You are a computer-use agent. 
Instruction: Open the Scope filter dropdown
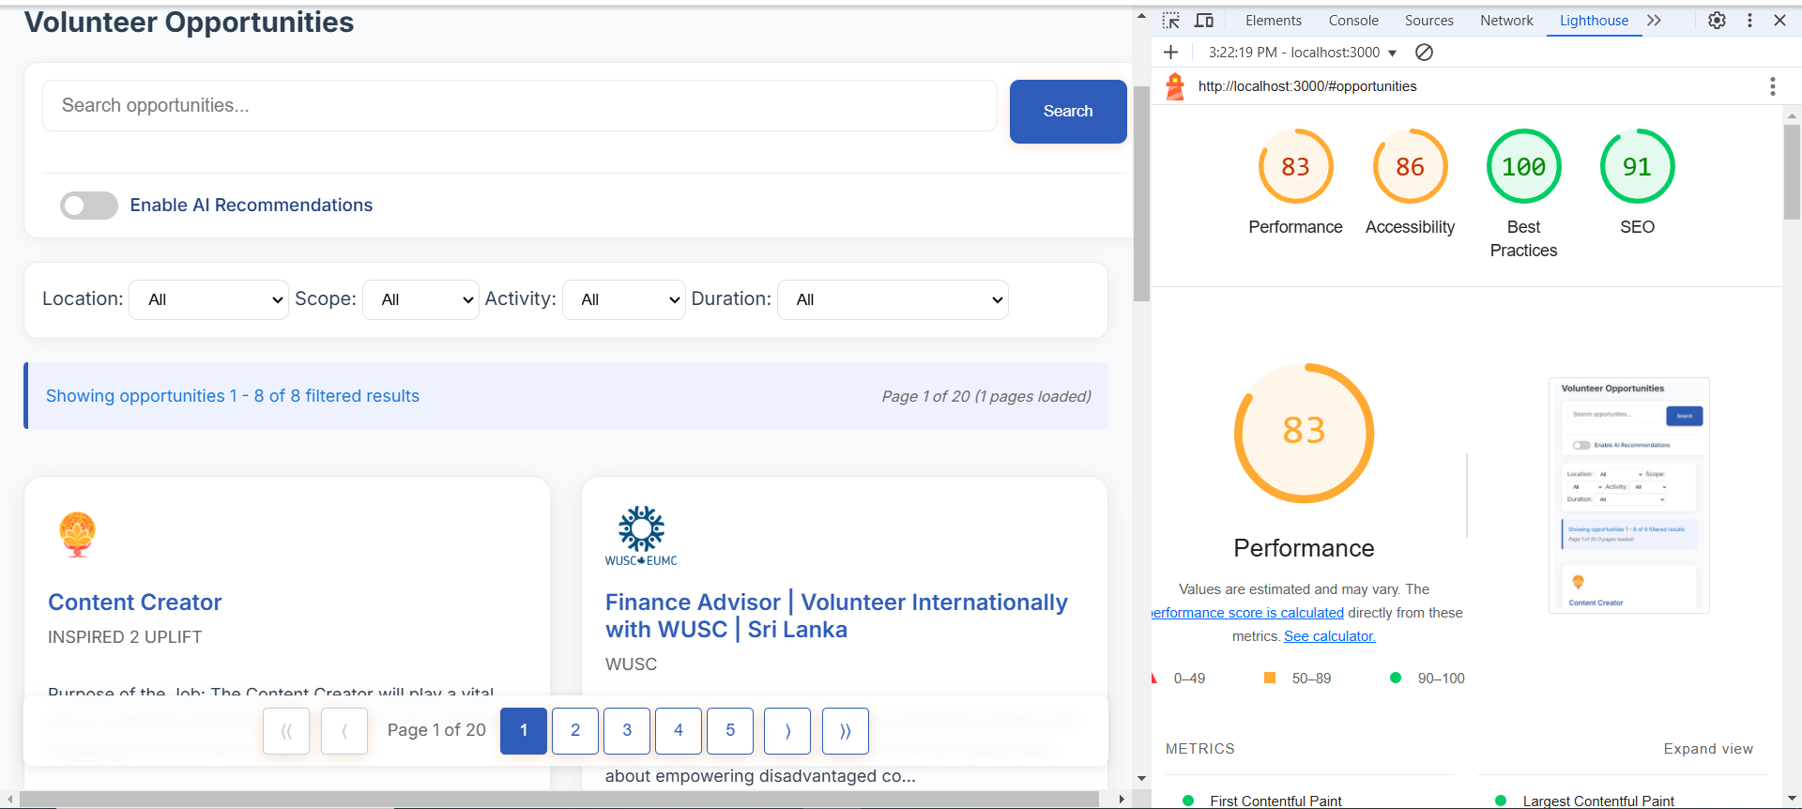pos(420,299)
